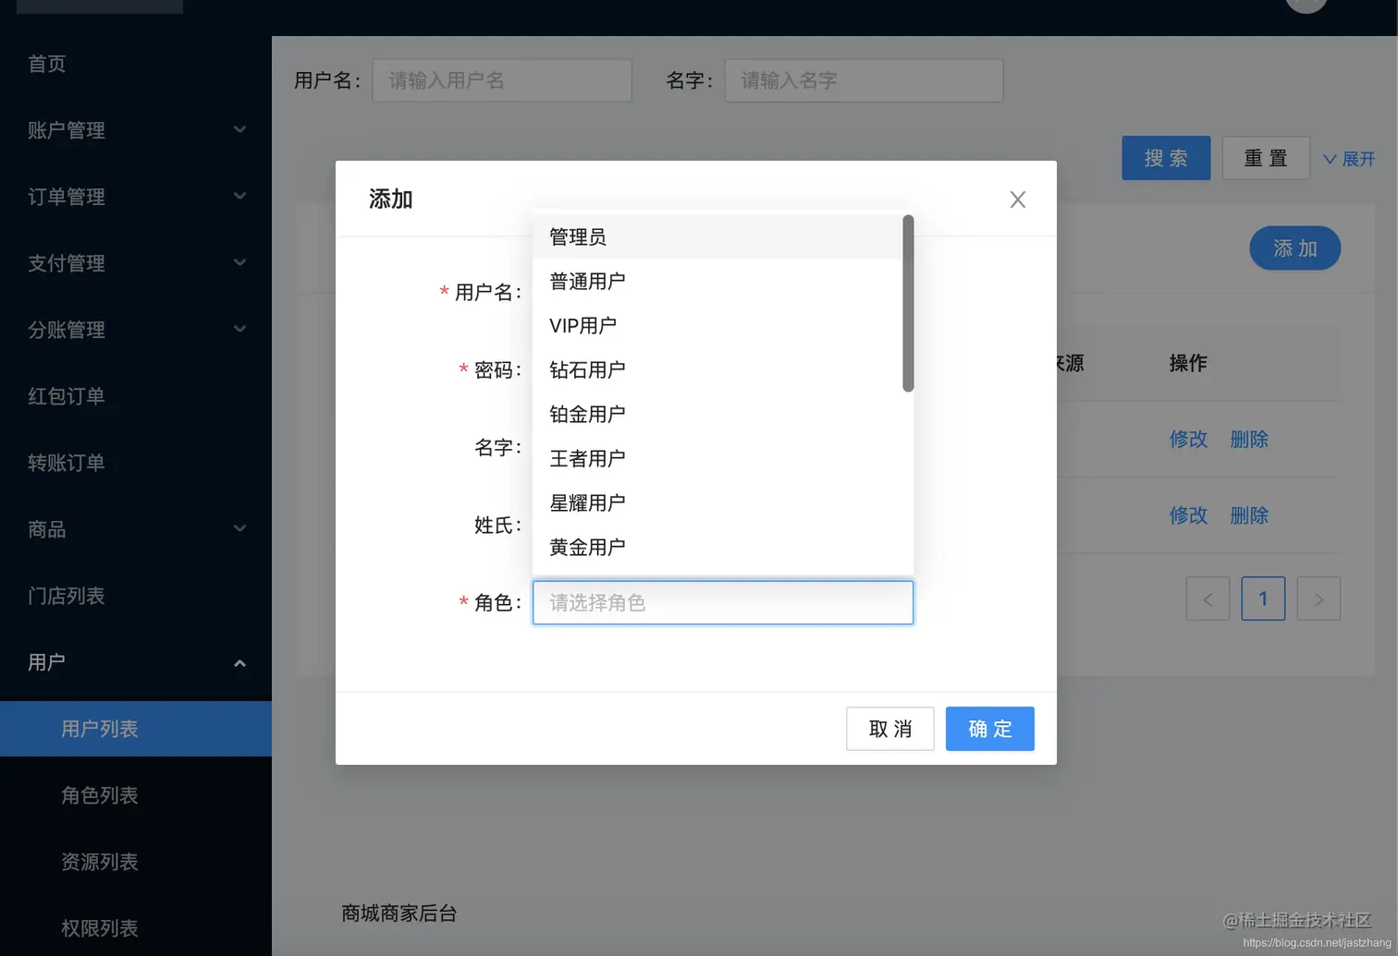Click the 请选择角色 role input field
Image resolution: width=1398 pixels, height=956 pixels.
(x=722, y=602)
